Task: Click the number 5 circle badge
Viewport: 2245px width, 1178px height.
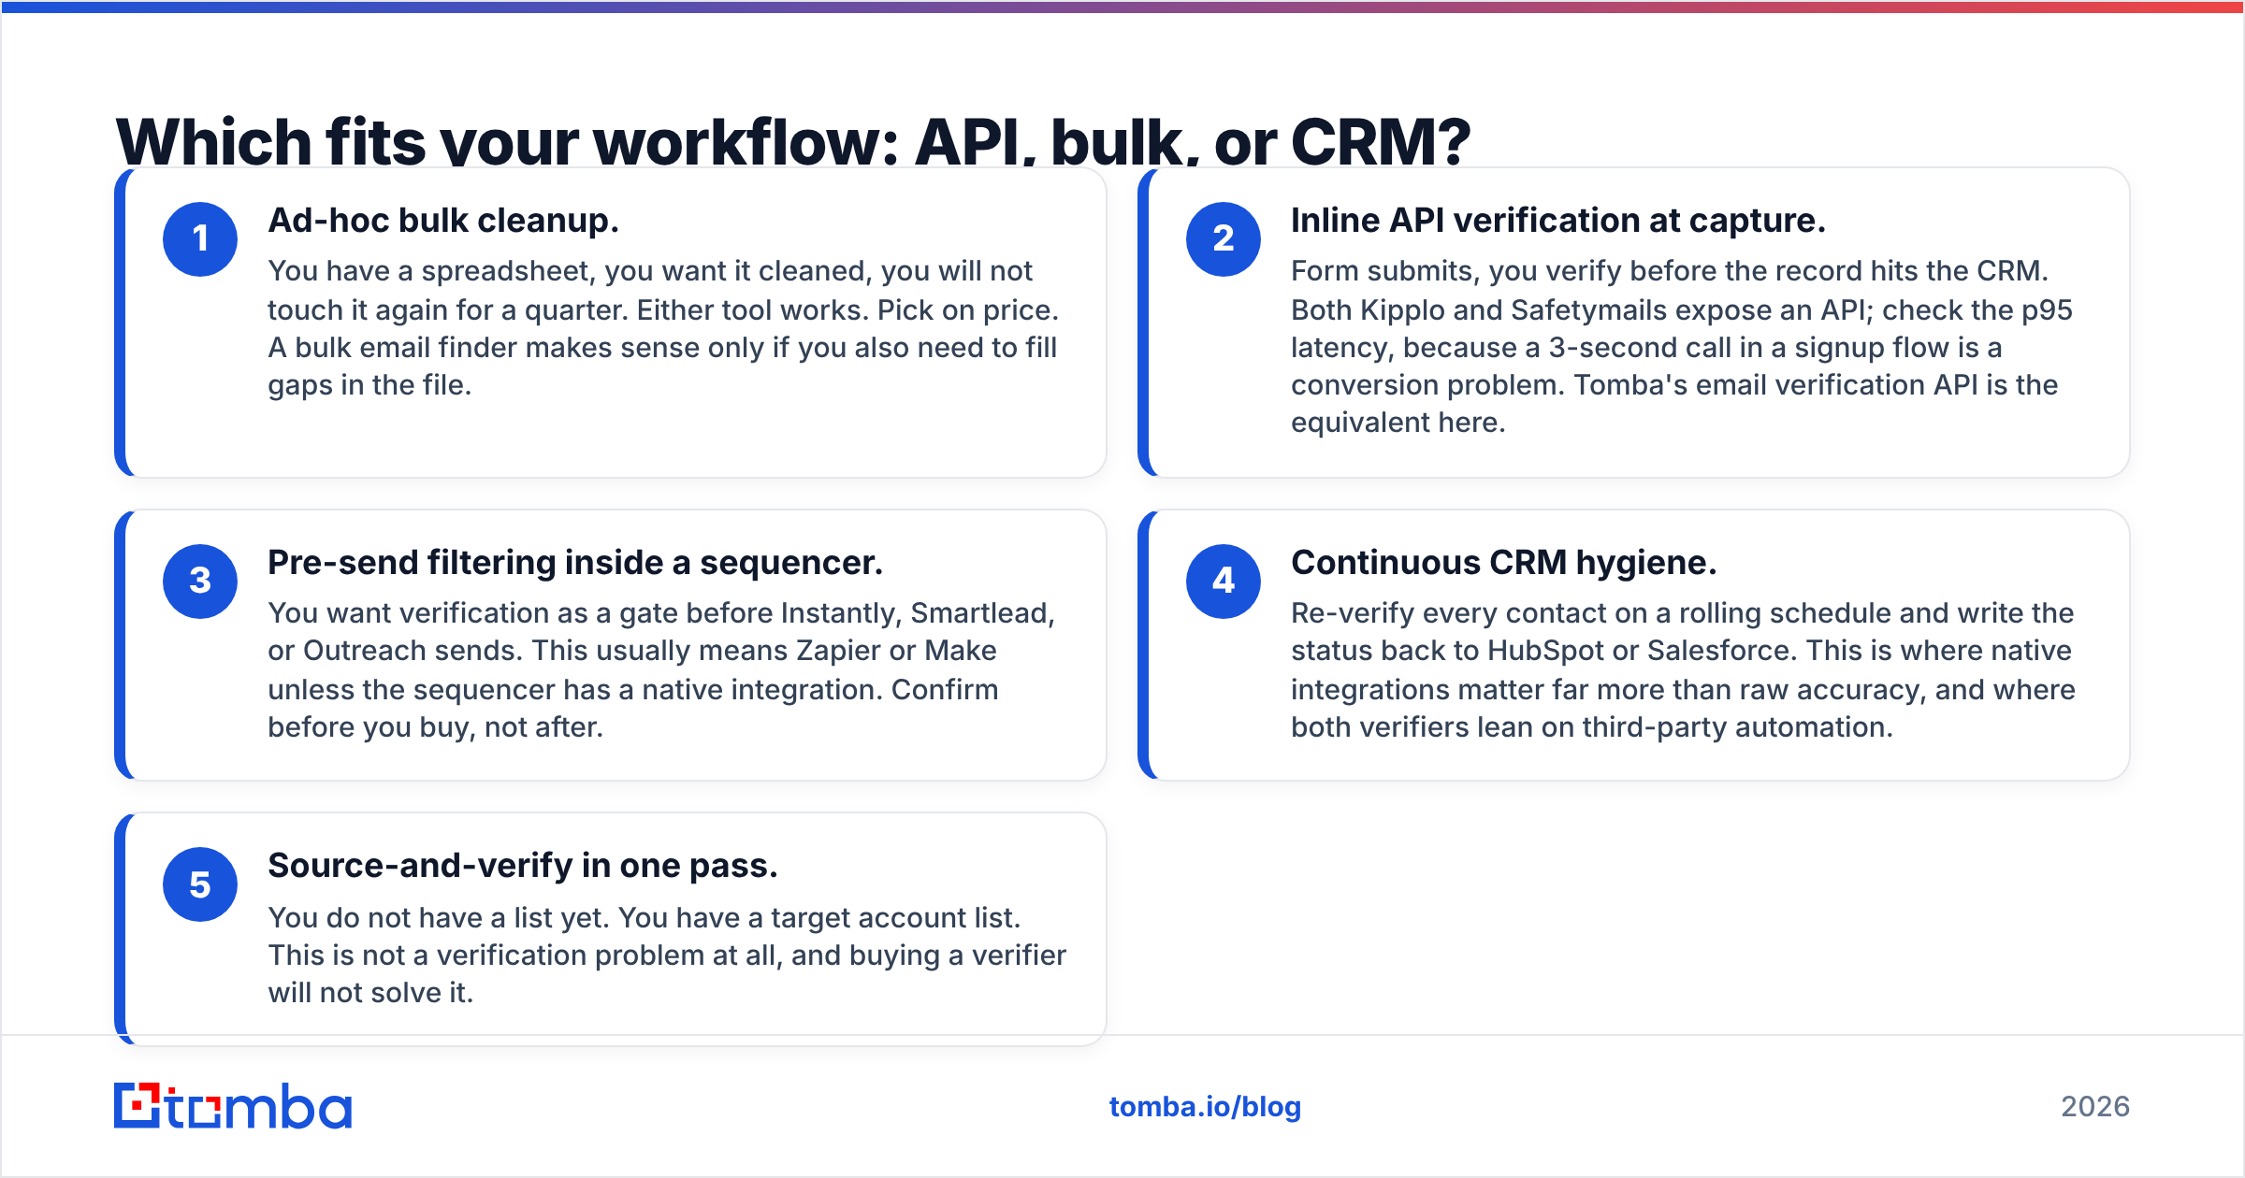Action: tap(200, 884)
